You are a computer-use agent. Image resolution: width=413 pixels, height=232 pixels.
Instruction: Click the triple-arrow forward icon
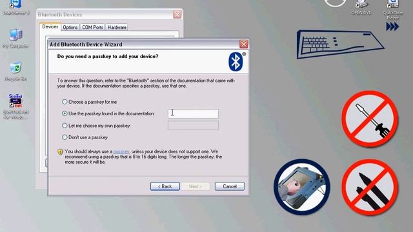[x=392, y=26]
